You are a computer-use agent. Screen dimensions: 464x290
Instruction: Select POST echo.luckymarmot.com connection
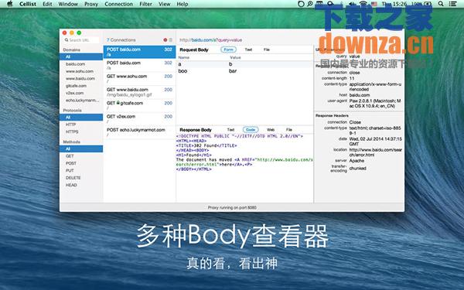click(139, 132)
